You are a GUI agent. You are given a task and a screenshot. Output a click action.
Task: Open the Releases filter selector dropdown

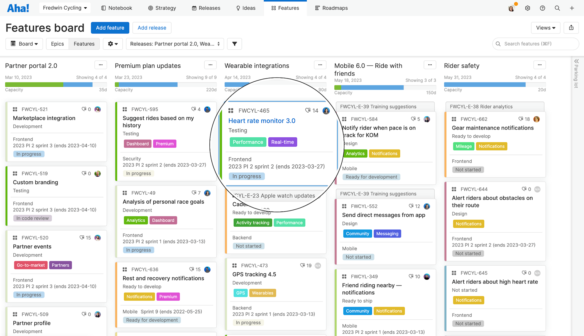point(175,44)
